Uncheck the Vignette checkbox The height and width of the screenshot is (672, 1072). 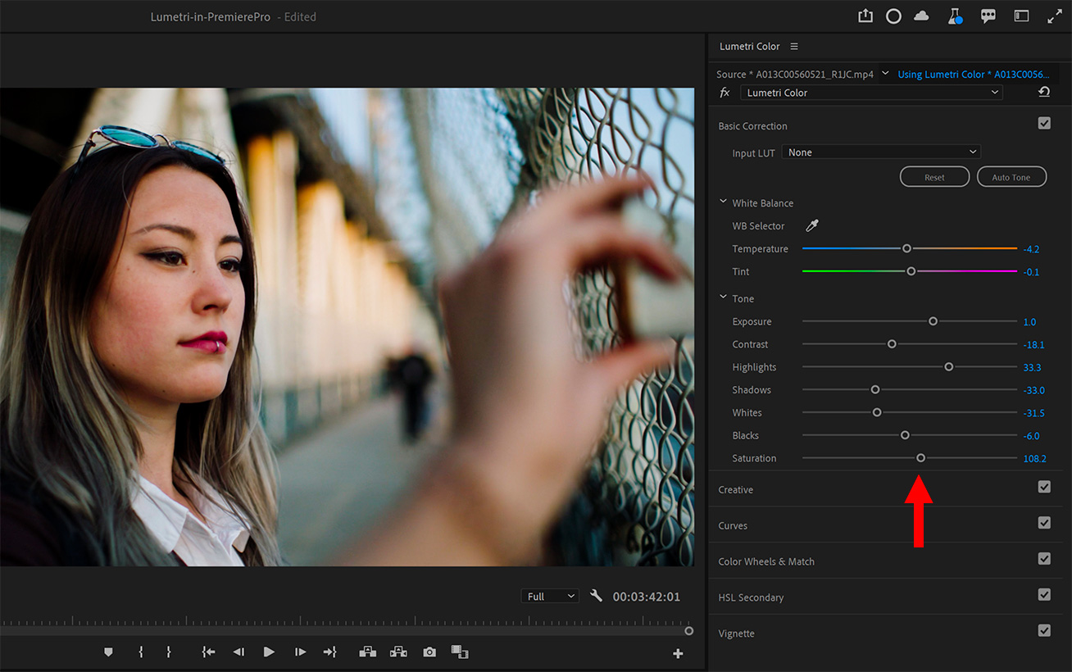pyautogui.click(x=1043, y=630)
